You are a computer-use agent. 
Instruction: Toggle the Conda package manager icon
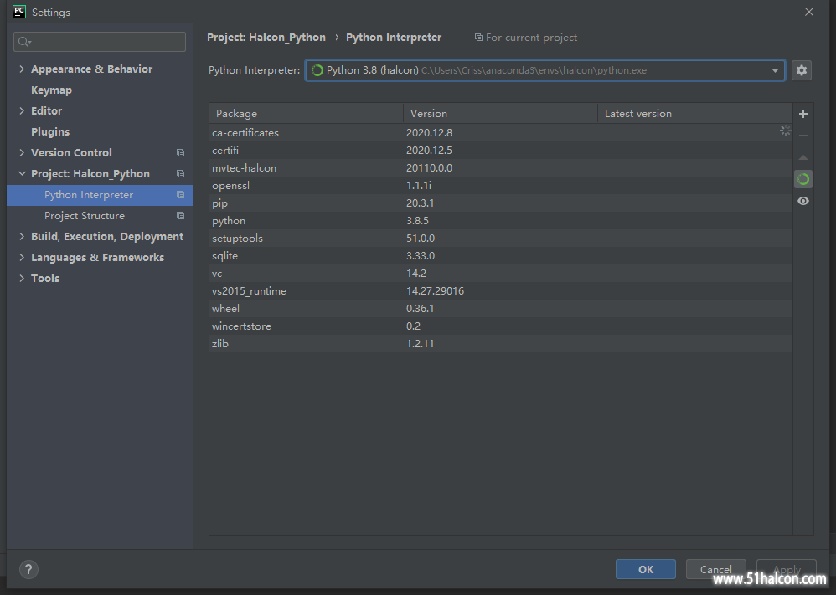click(x=803, y=180)
